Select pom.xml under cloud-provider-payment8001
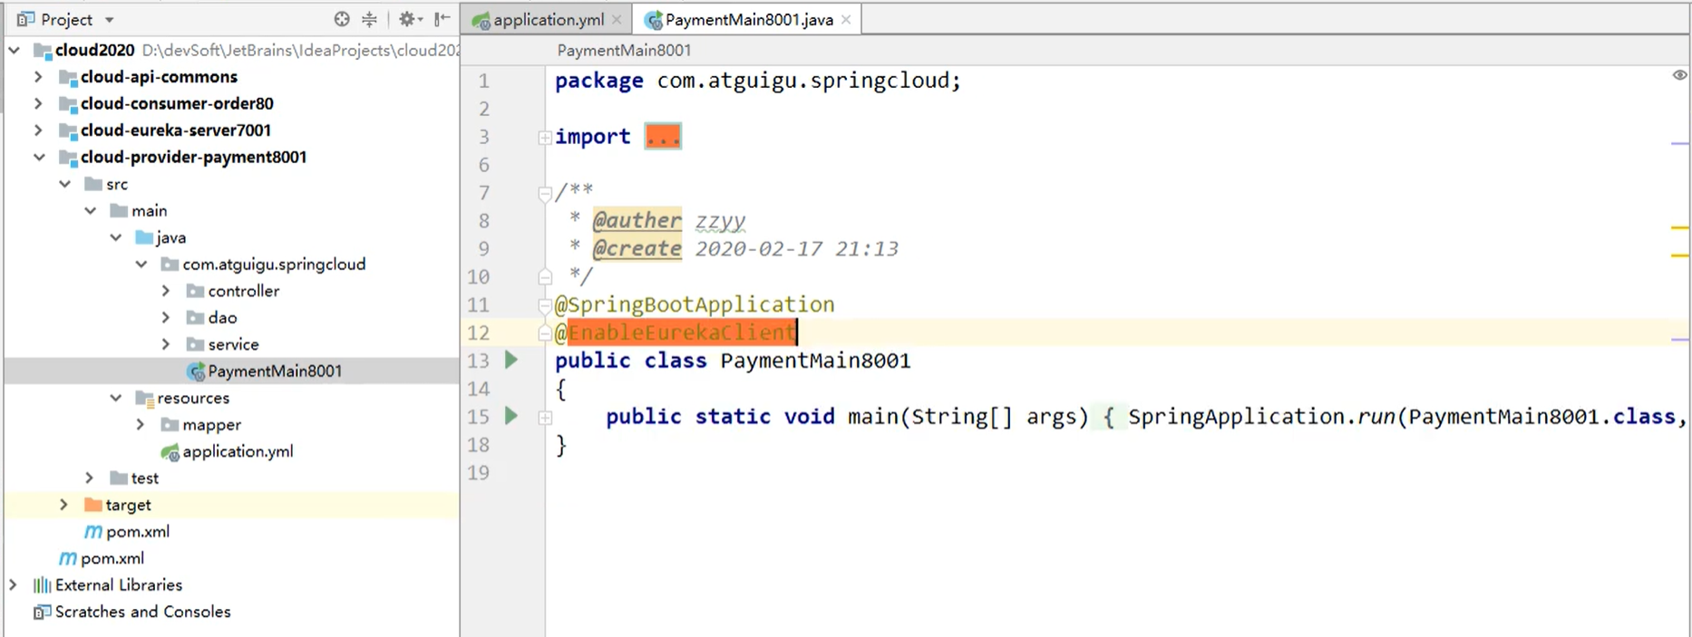This screenshot has height=637, width=1692. pyautogui.click(x=138, y=532)
